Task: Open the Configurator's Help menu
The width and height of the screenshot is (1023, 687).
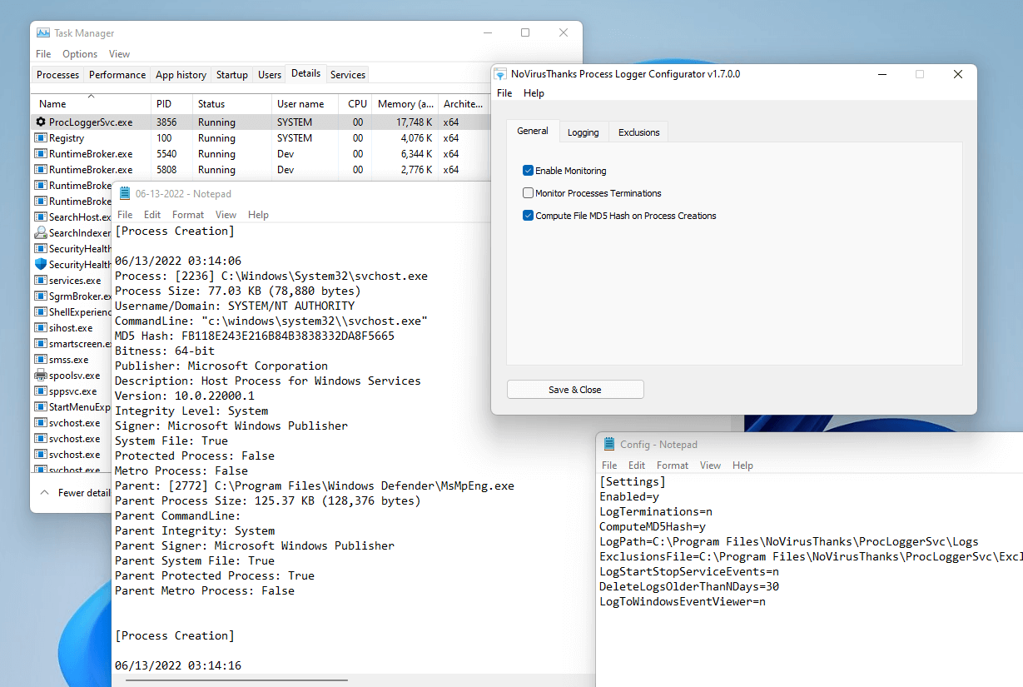Action: (534, 93)
